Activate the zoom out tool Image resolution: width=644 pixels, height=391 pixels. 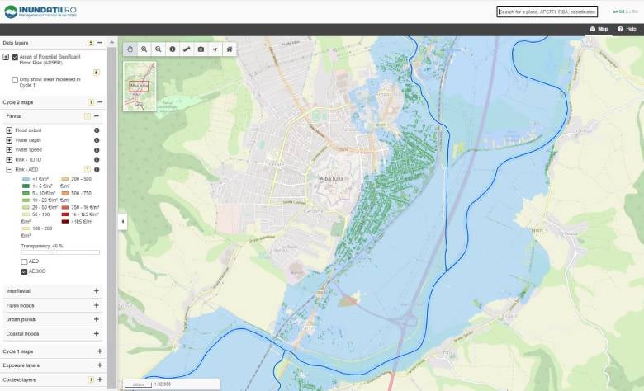[x=159, y=49]
